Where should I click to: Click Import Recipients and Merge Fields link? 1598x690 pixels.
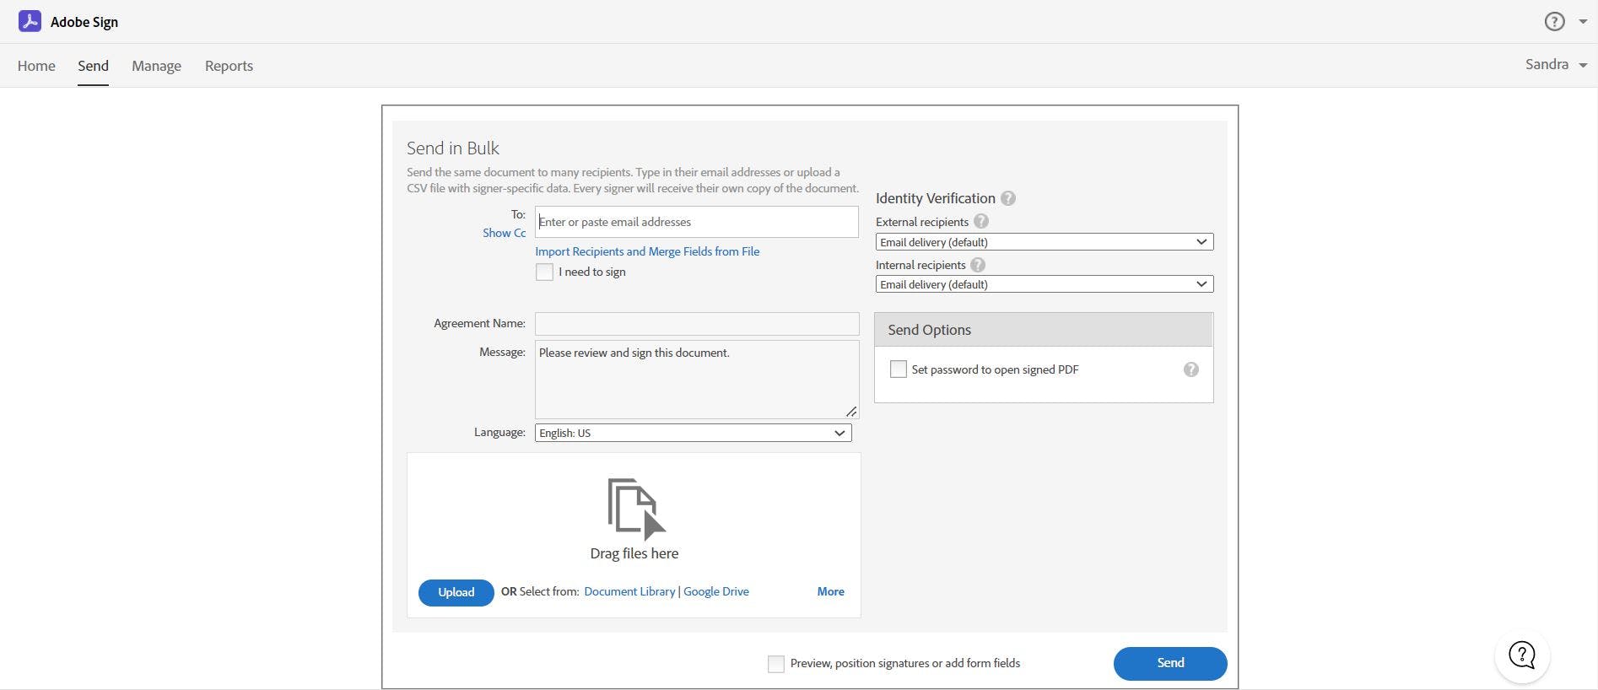coord(647,251)
